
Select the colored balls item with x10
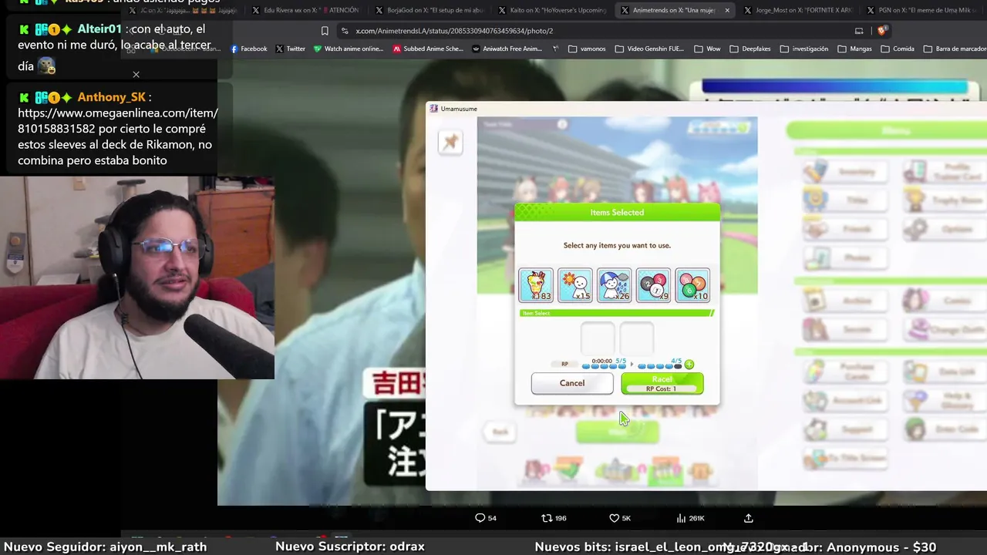pos(692,285)
